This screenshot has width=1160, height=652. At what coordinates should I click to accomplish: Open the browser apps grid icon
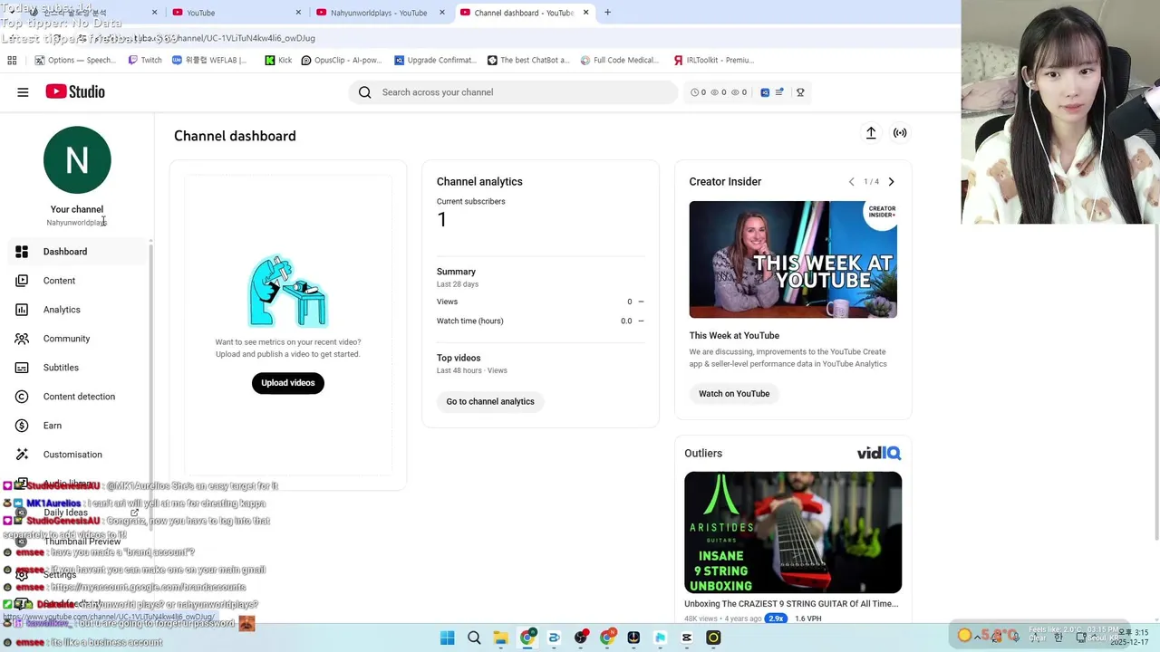tap(12, 61)
